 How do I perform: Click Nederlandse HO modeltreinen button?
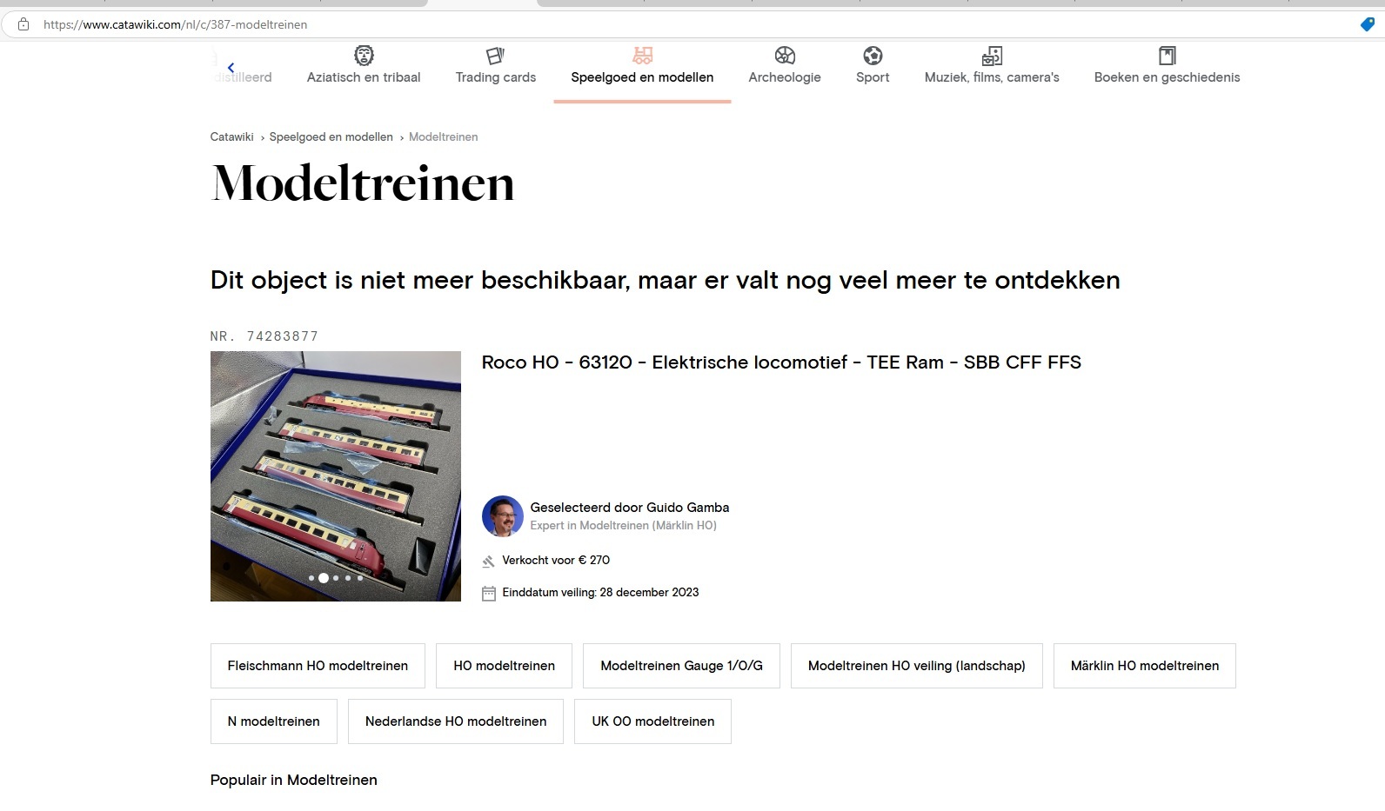[x=456, y=721]
